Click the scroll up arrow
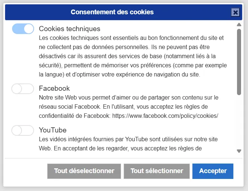 pos(239,25)
